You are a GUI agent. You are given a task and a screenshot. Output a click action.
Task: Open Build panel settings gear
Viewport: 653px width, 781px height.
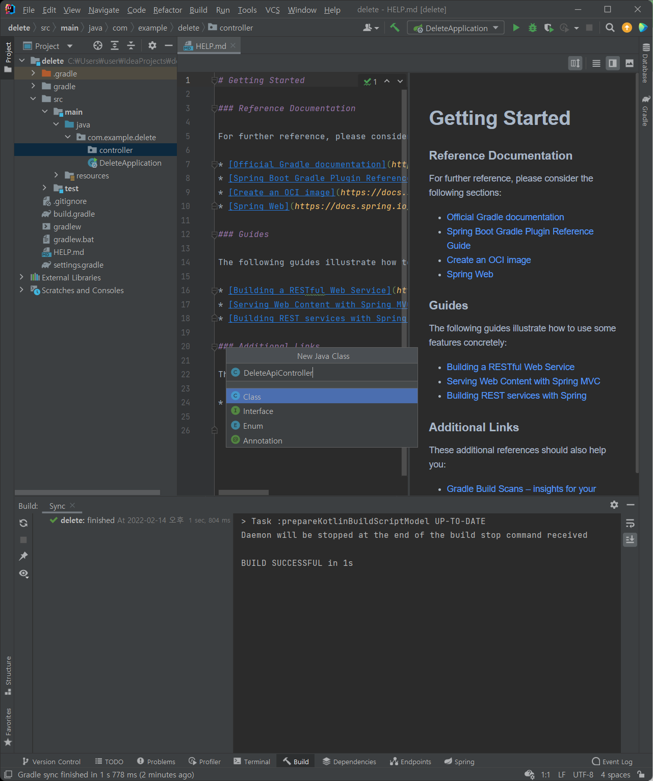tap(614, 504)
